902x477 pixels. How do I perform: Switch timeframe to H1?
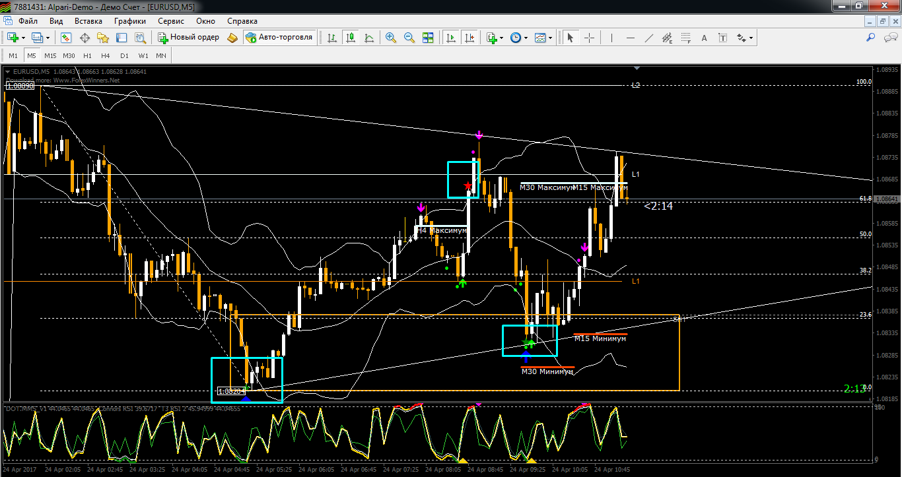[x=87, y=55]
